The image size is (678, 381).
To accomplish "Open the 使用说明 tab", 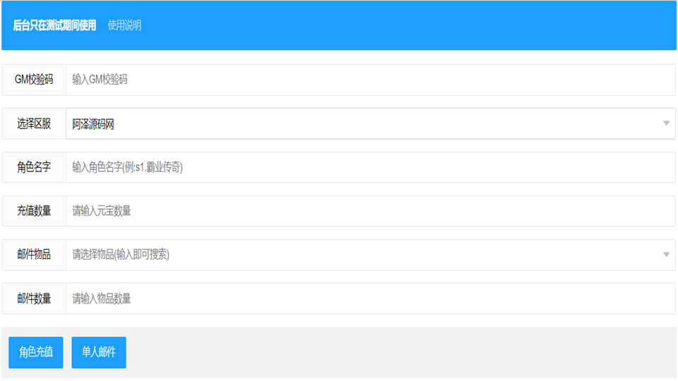I will 124,25.
